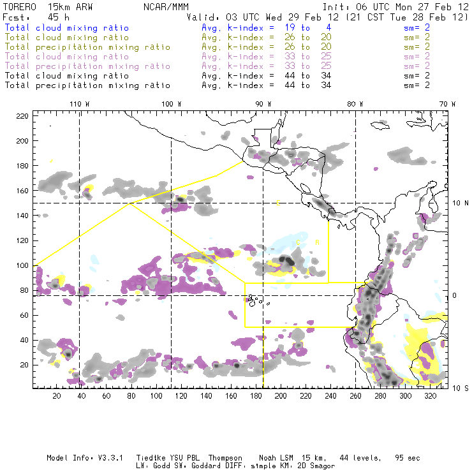The width and height of the screenshot is (472, 472).
Task: Click the "110 W" longitude label
Action: pyautogui.click(x=80, y=104)
